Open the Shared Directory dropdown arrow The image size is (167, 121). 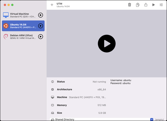[152, 119]
